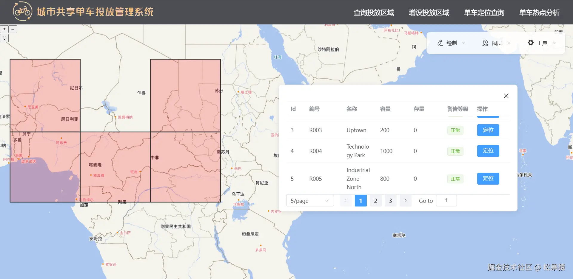Go to next page arrow
The image size is (573, 279).
click(x=405, y=201)
